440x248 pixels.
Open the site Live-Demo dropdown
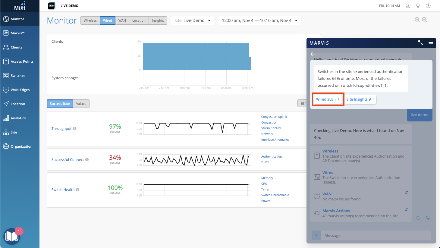click(192, 20)
